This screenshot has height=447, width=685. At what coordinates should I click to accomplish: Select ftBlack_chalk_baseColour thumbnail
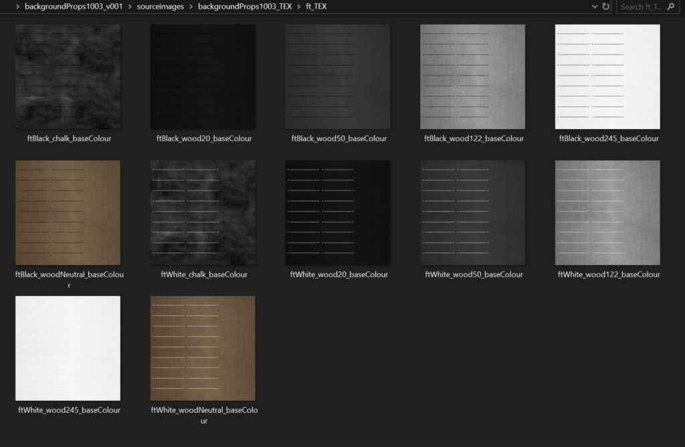(x=68, y=77)
